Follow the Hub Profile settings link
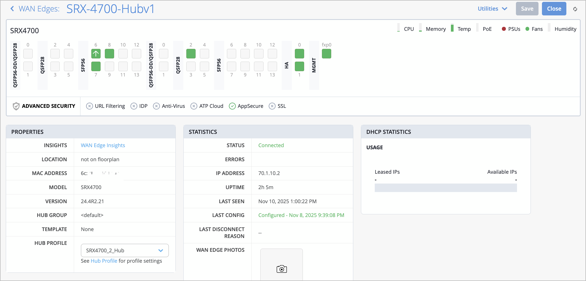The width and height of the screenshot is (586, 281). pyautogui.click(x=104, y=261)
